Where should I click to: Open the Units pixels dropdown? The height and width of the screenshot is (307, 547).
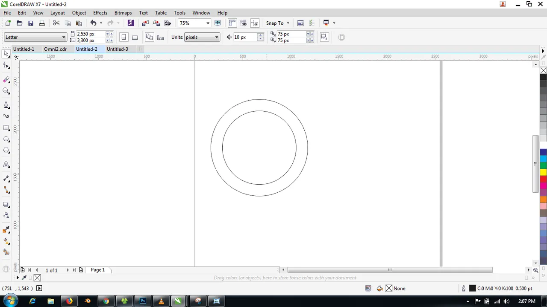[217, 37]
